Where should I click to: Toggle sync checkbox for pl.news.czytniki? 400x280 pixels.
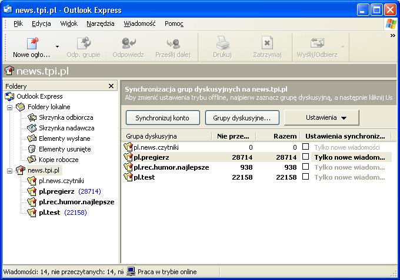click(305, 147)
